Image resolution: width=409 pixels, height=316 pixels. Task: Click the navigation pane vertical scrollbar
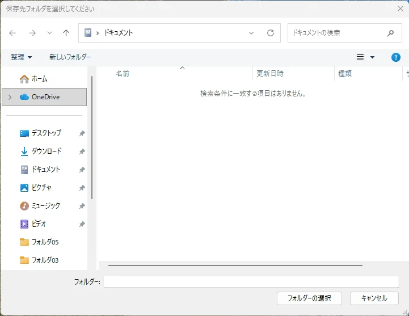click(92, 137)
